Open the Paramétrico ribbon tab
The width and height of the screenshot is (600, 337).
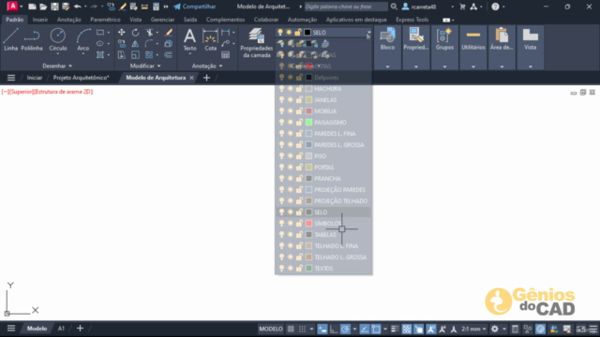tap(105, 20)
